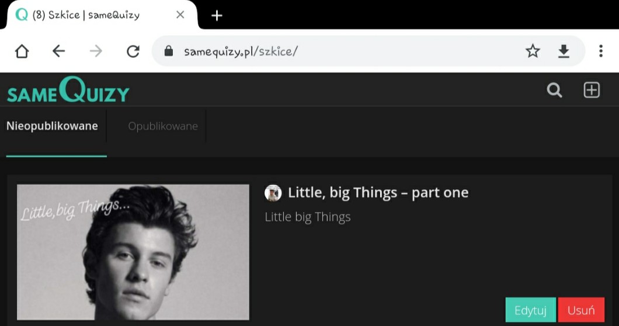The width and height of the screenshot is (619, 326).
Task: Switch to the Opublikowane tab
Action: 163,126
